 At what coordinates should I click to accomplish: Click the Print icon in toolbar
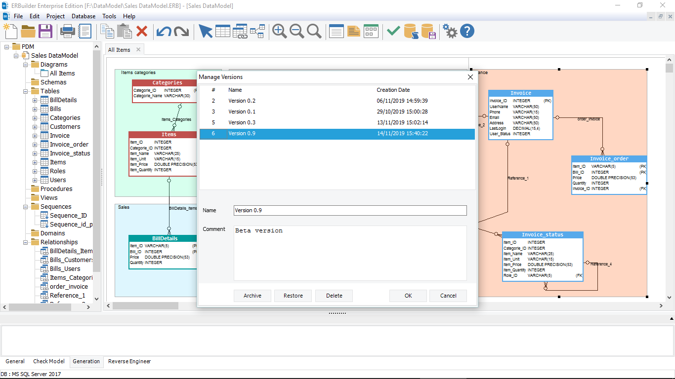[67, 31]
